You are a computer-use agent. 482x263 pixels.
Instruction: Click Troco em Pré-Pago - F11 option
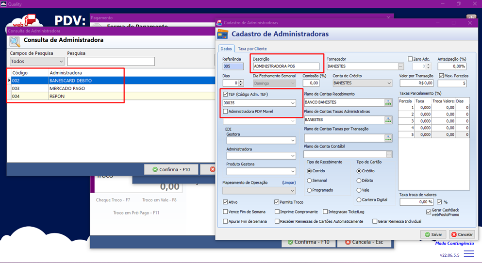[136, 213]
